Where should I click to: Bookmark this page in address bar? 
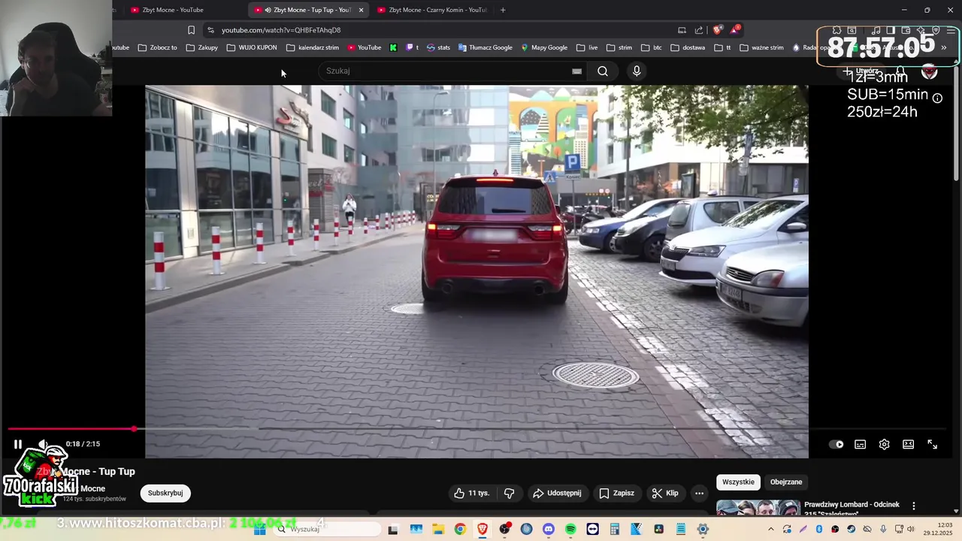click(x=191, y=30)
